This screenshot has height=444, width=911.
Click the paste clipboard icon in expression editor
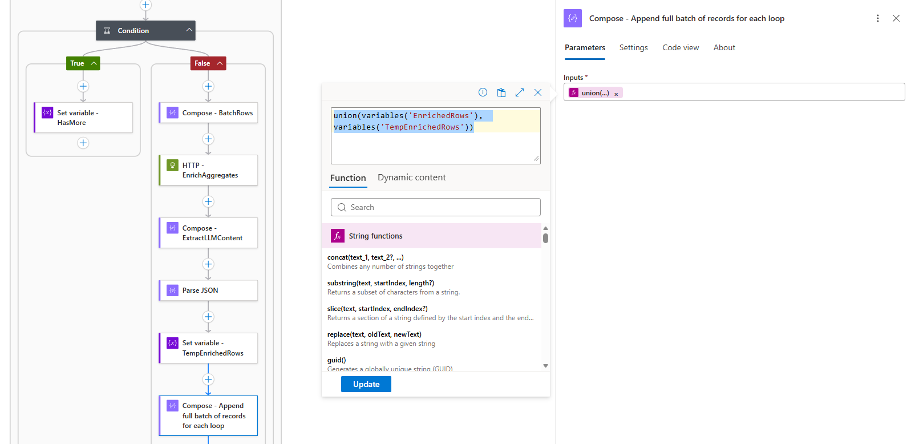coord(501,92)
